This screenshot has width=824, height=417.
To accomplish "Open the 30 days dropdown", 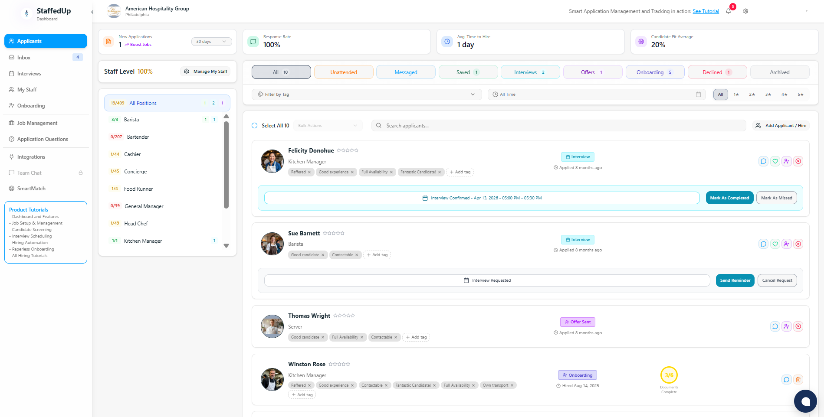I will click(211, 42).
